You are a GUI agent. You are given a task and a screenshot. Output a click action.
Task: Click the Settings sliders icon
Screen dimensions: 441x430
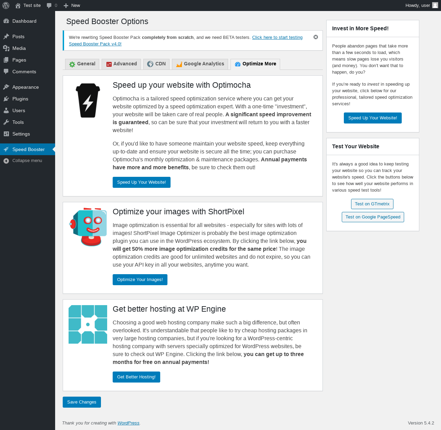[x=6, y=134]
